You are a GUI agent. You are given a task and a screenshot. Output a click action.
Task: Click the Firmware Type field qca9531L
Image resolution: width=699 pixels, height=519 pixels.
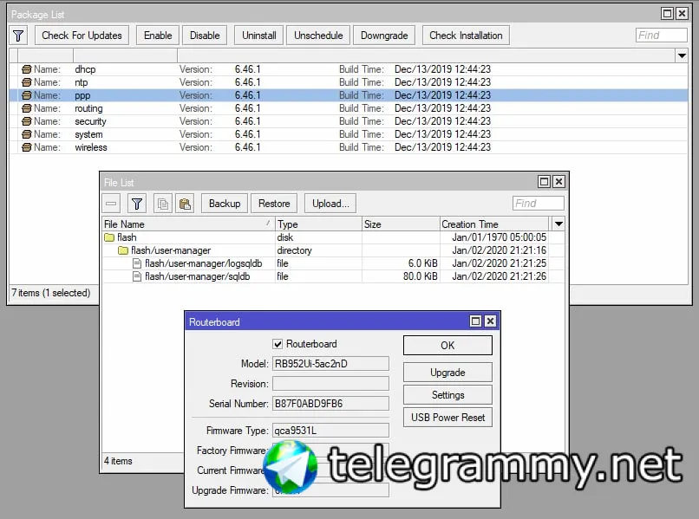click(x=330, y=431)
